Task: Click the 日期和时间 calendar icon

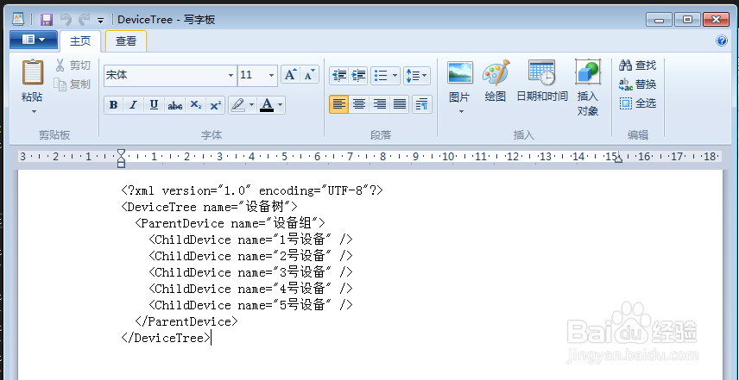Action: [542, 72]
